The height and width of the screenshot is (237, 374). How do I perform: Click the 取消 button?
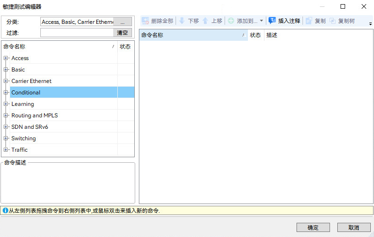pos(353,227)
